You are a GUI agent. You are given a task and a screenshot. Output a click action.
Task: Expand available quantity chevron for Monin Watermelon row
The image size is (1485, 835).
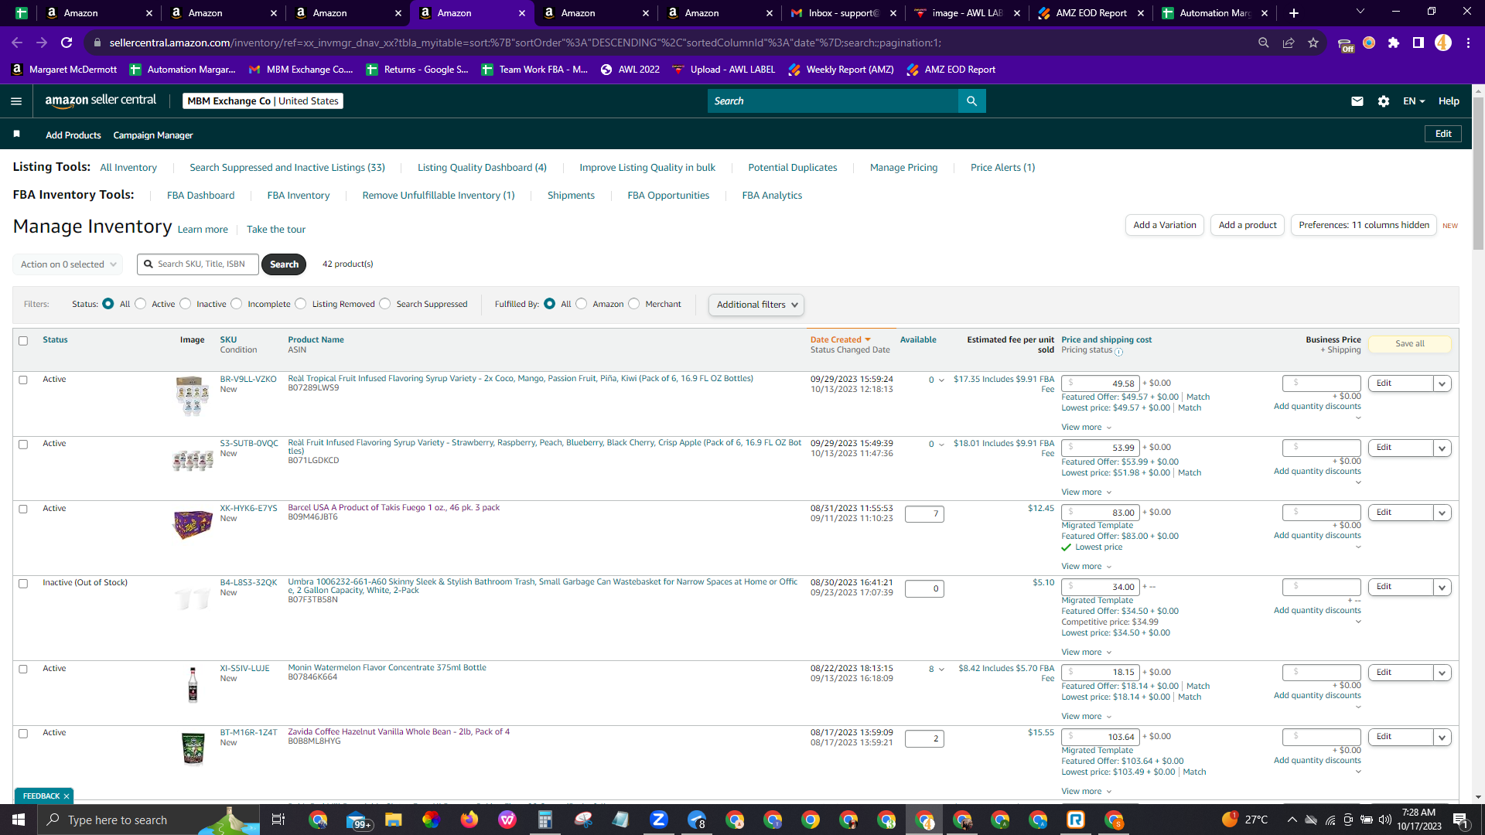pyautogui.click(x=941, y=670)
